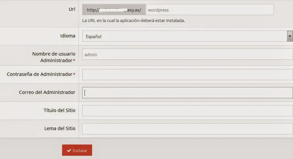Click the Url wordpress input field
Viewport: 293px width, 159px height.
pos(210,10)
